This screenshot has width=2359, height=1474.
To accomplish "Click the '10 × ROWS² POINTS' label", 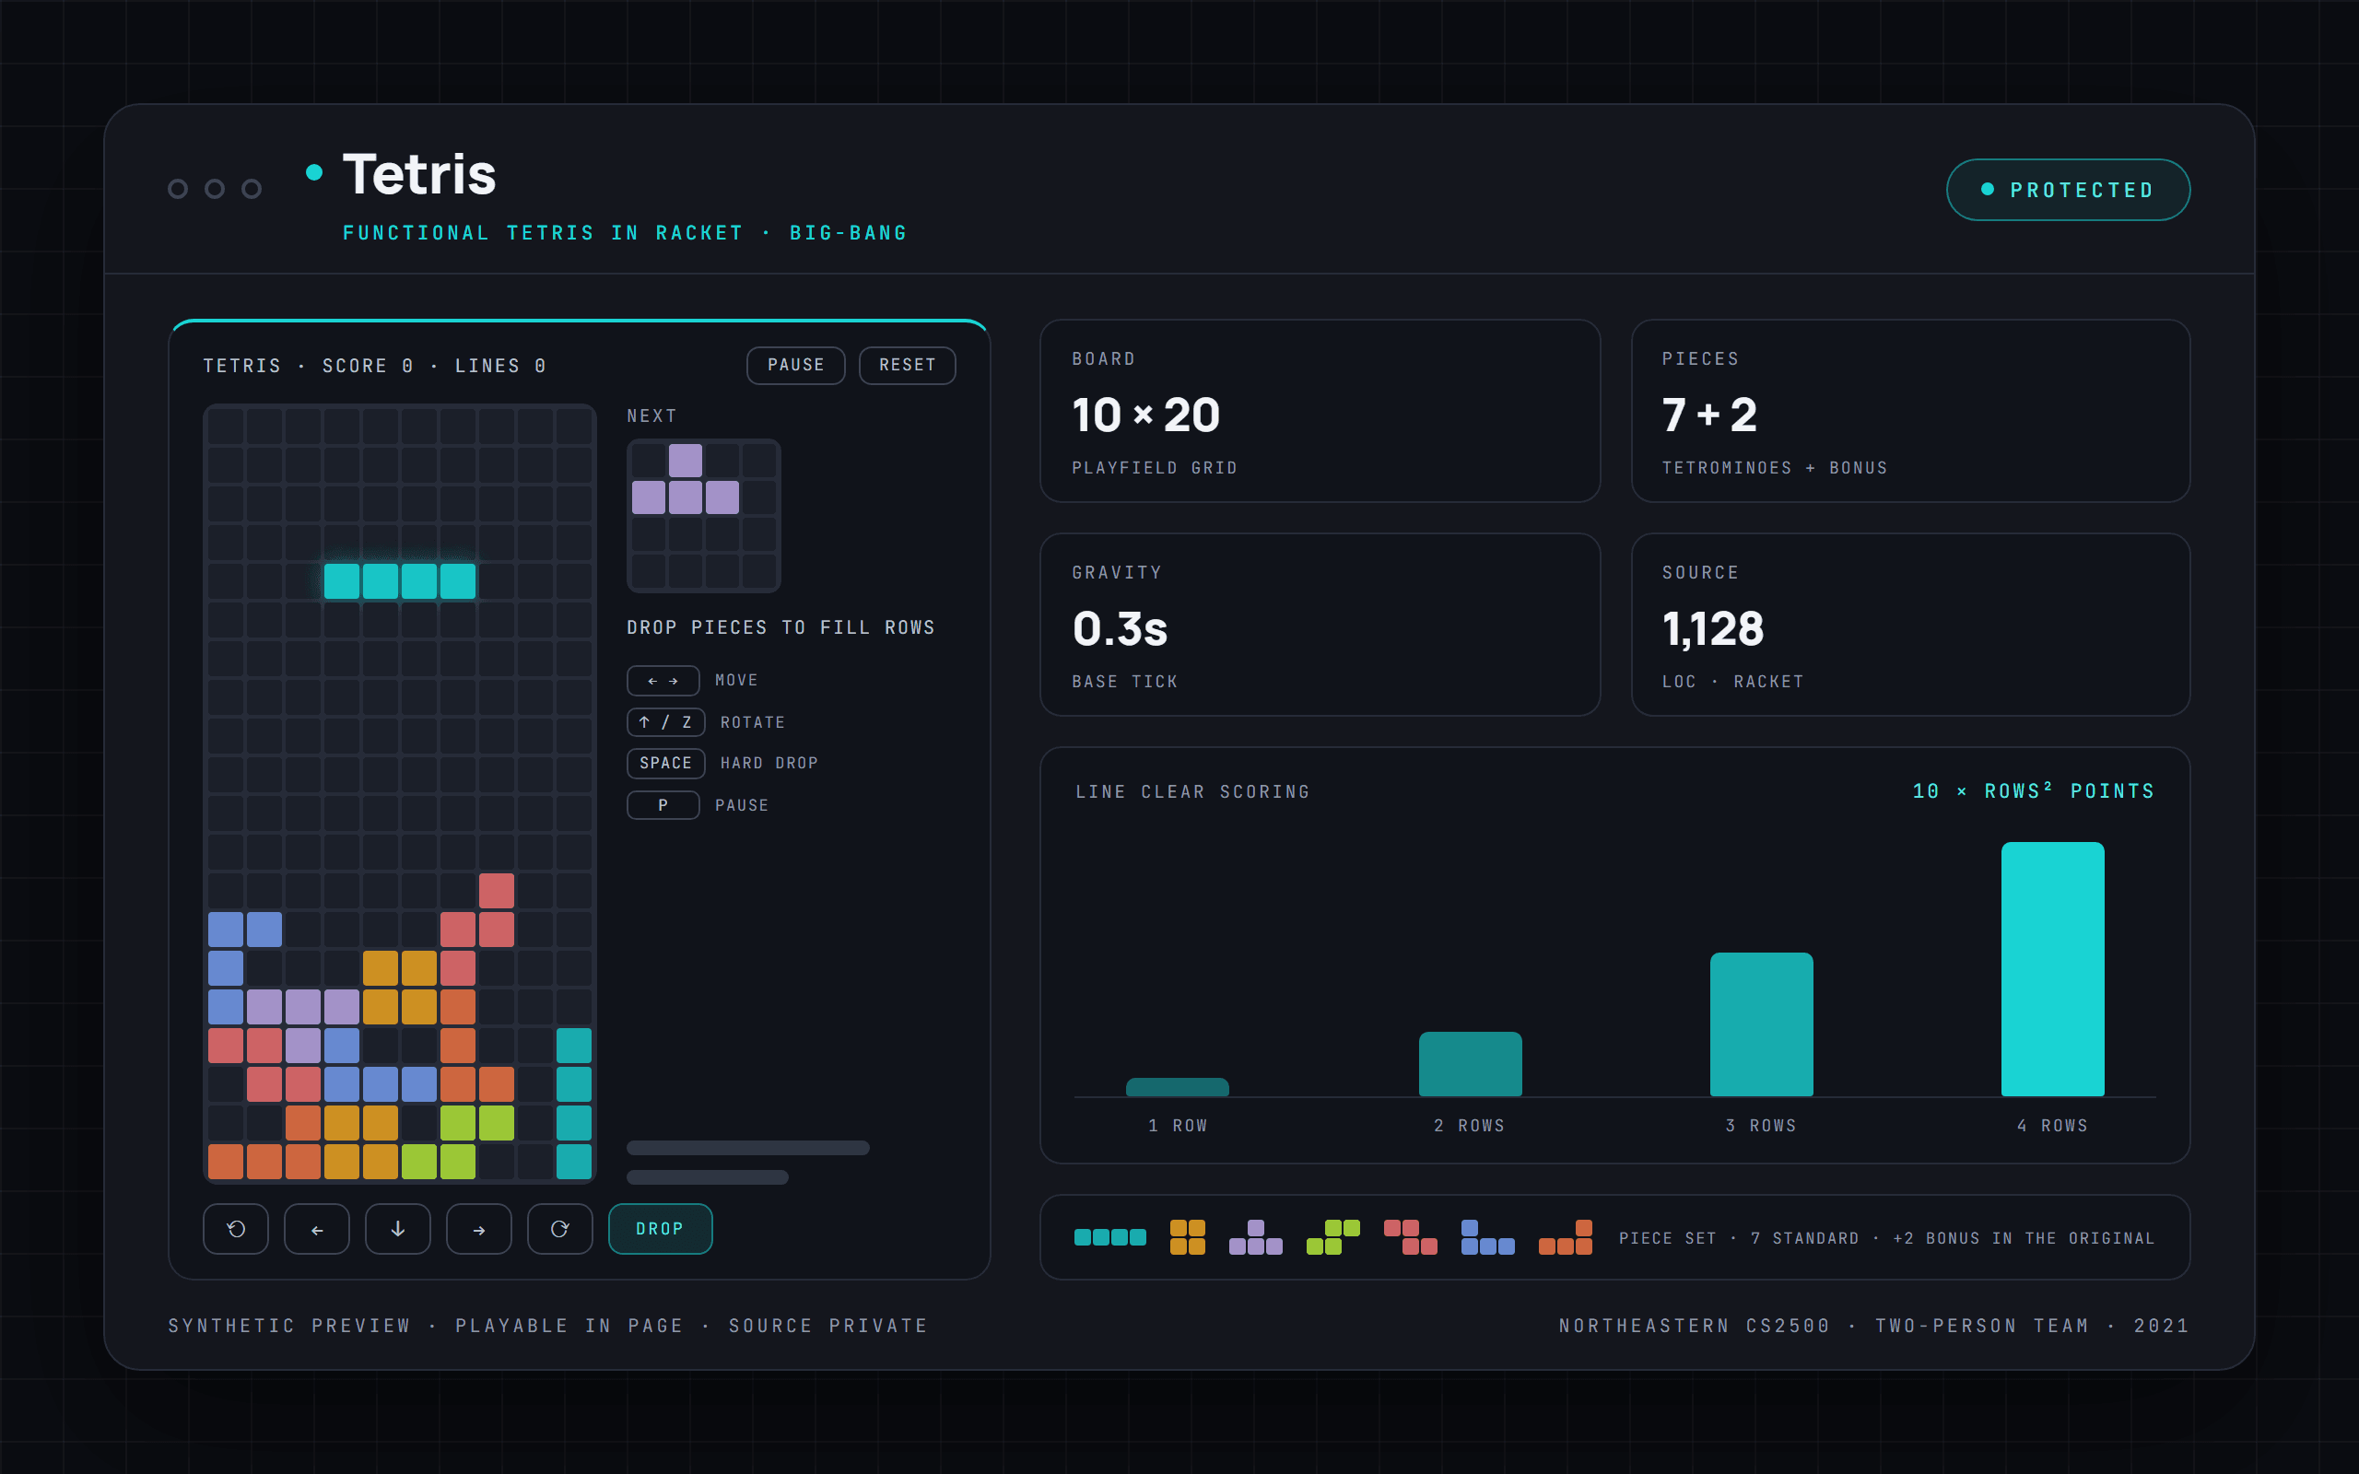I will click(x=2034, y=790).
